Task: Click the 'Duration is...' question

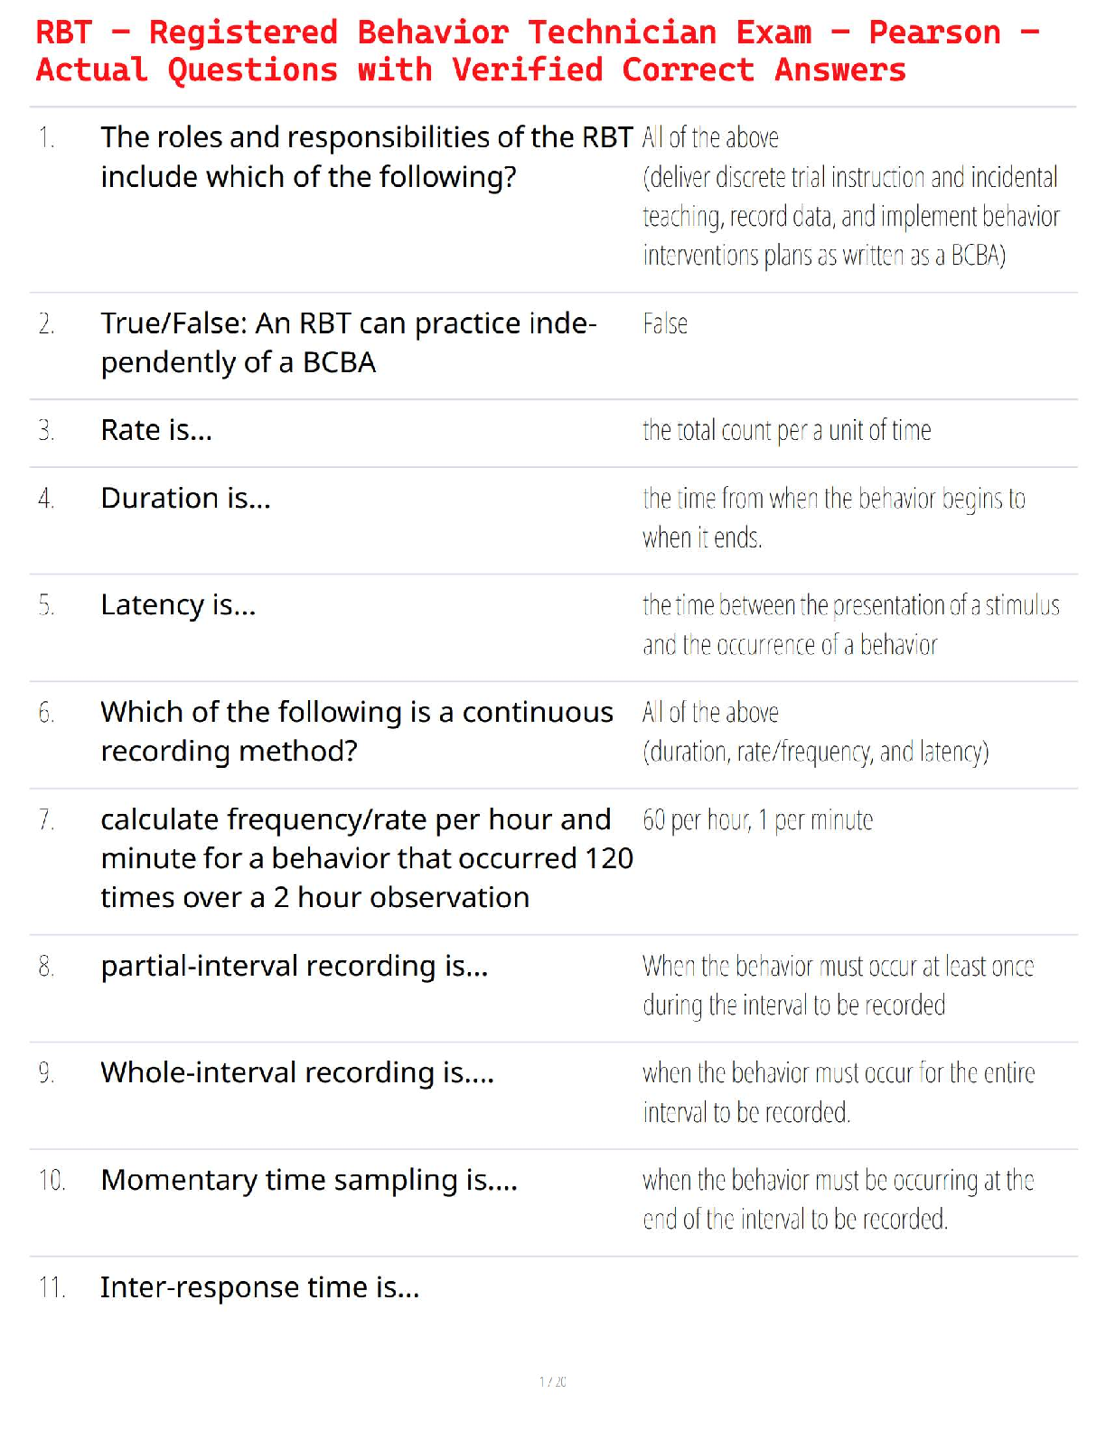Action: 185,498
